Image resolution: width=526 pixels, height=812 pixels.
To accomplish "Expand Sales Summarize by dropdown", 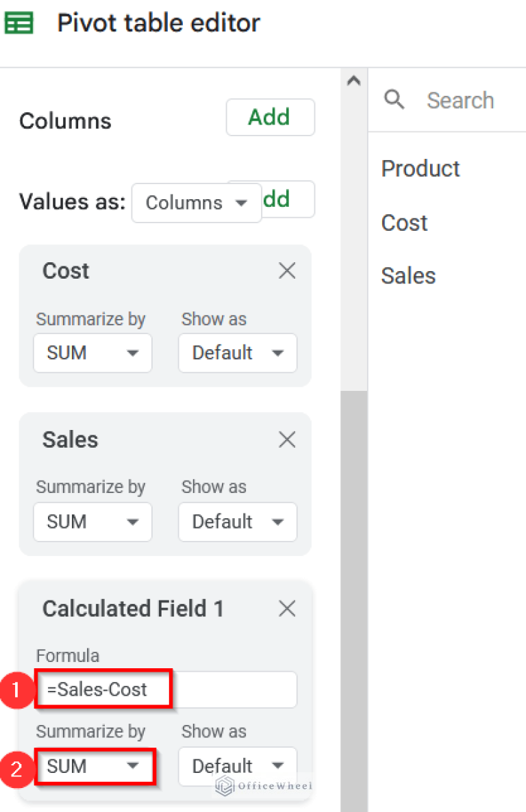I will click(92, 522).
